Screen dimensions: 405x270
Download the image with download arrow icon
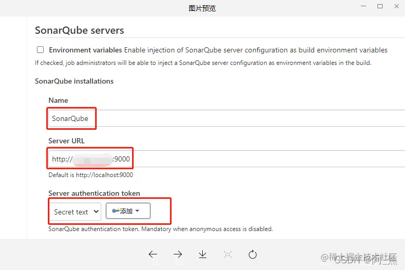tap(203, 254)
